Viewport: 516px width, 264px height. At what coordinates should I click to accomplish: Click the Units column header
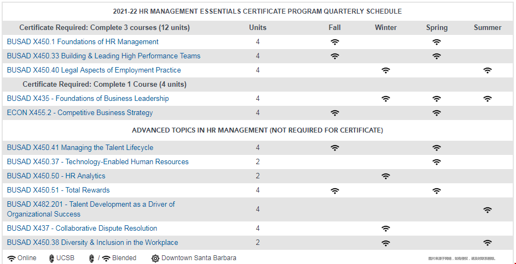258,28
